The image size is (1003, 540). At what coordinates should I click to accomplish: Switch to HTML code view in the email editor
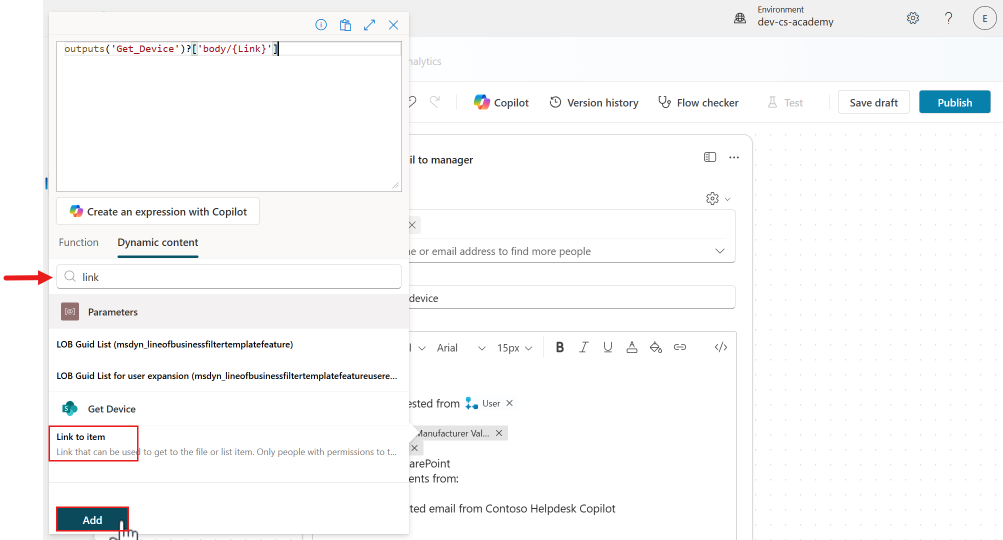point(720,347)
